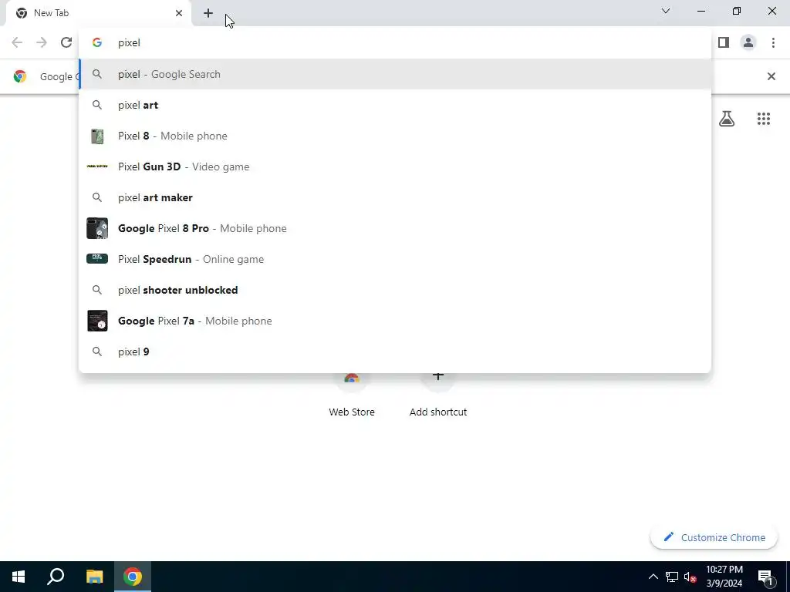Click the muted volume tray icon
This screenshot has width=790, height=592.
pos(690,577)
